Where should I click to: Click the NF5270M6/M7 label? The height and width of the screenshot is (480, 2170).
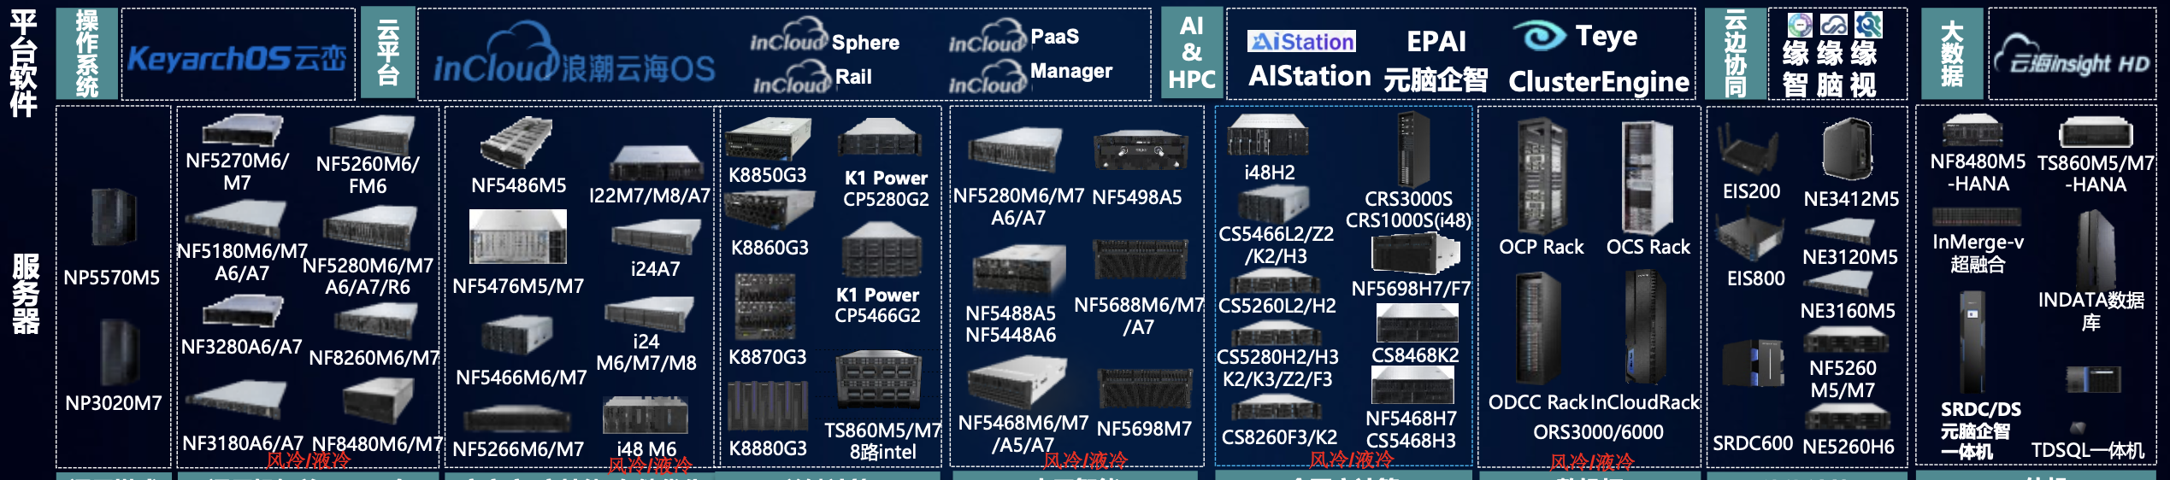coord(237,172)
